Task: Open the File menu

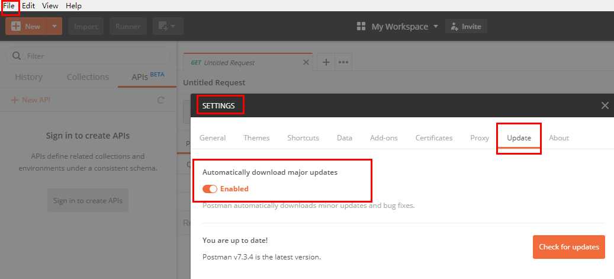Action: [9, 6]
